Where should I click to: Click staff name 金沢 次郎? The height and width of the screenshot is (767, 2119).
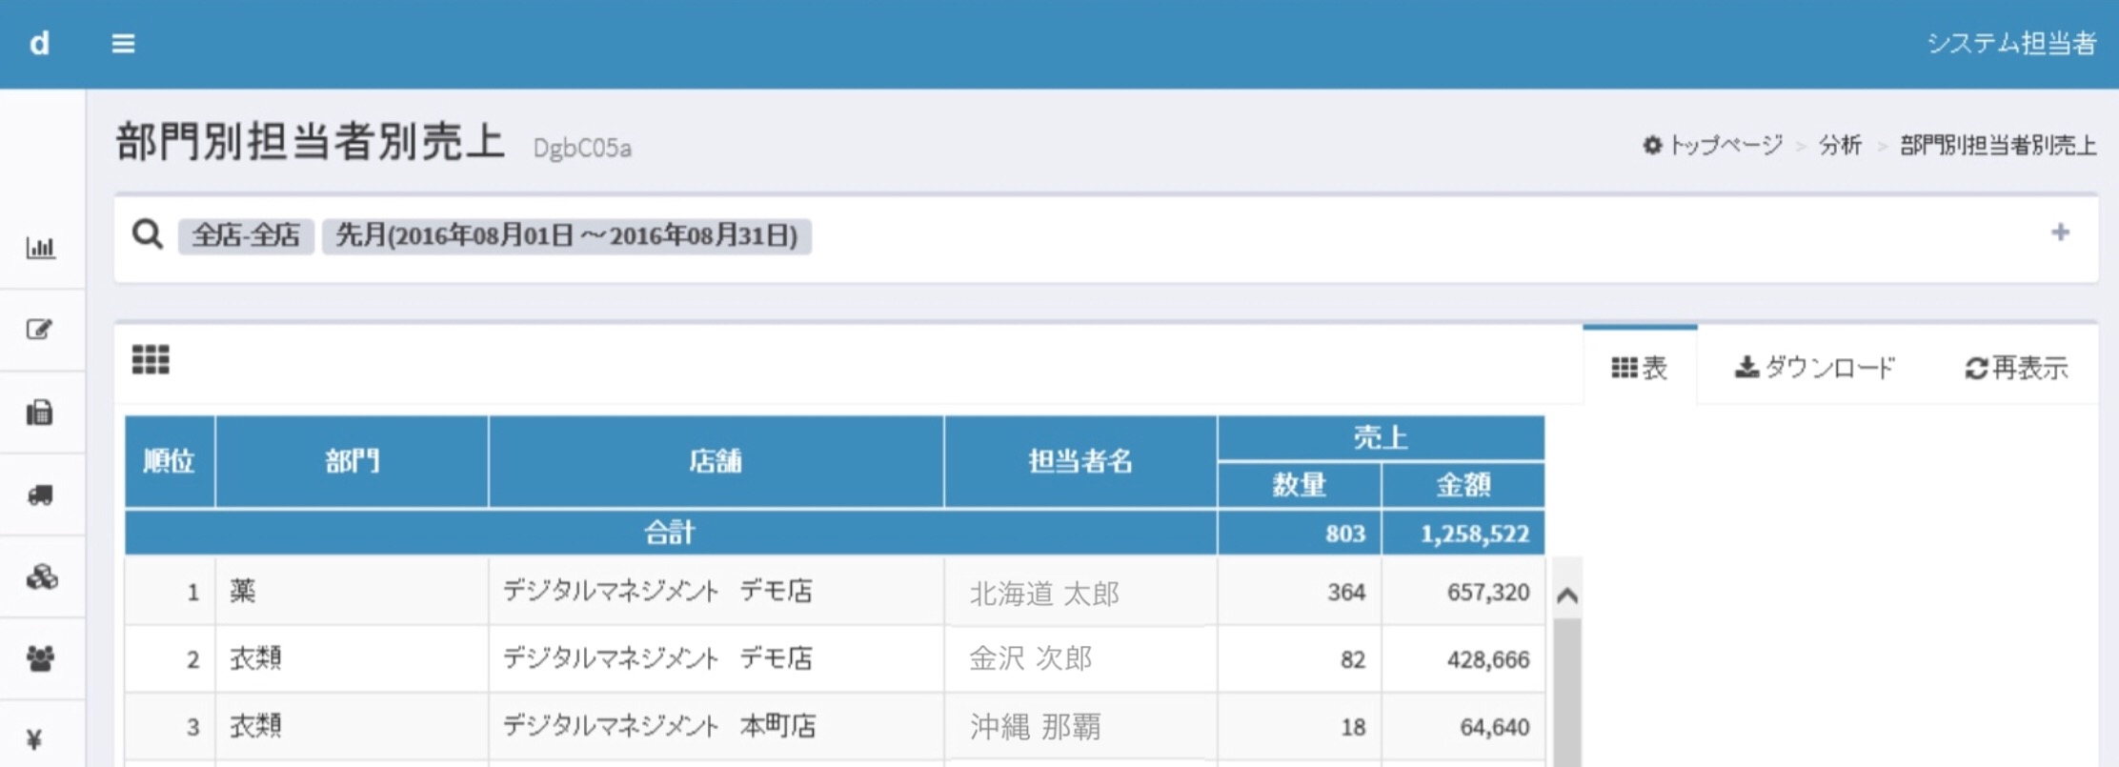click(1031, 658)
